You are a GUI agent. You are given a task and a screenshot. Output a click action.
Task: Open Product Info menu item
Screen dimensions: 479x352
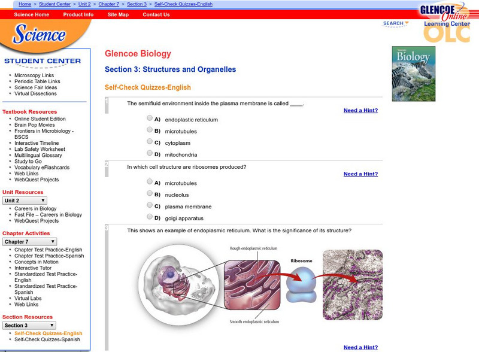click(x=78, y=14)
